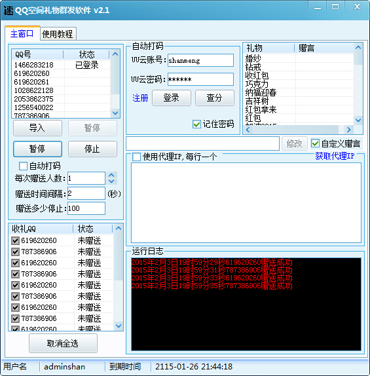This screenshot has width=370, height=376.
Task: Uncheck the first 787386906 recipient row checkbox
Action: click(15, 252)
